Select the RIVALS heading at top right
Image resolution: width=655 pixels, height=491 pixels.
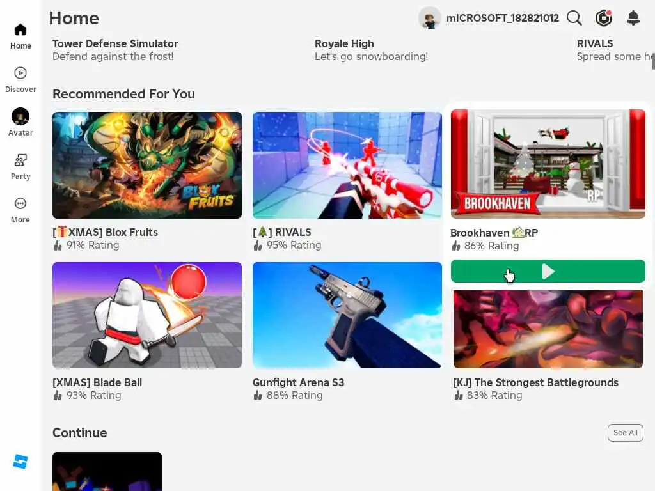point(595,43)
